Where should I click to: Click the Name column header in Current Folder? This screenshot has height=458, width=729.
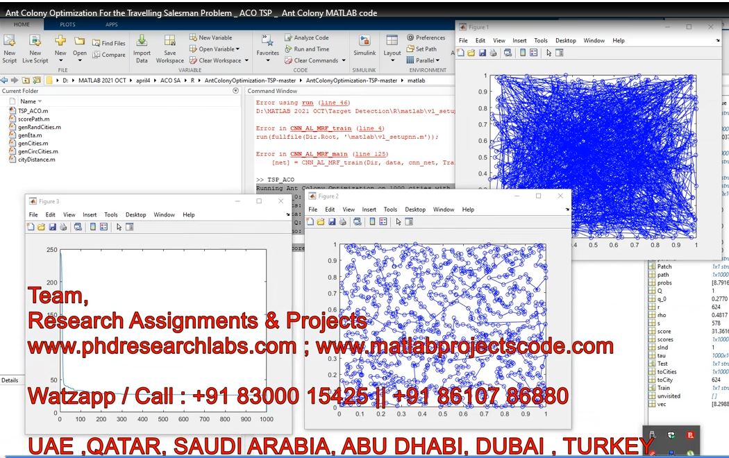click(28, 101)
